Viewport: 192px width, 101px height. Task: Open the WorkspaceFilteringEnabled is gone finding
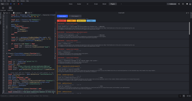tap(123, 35)
